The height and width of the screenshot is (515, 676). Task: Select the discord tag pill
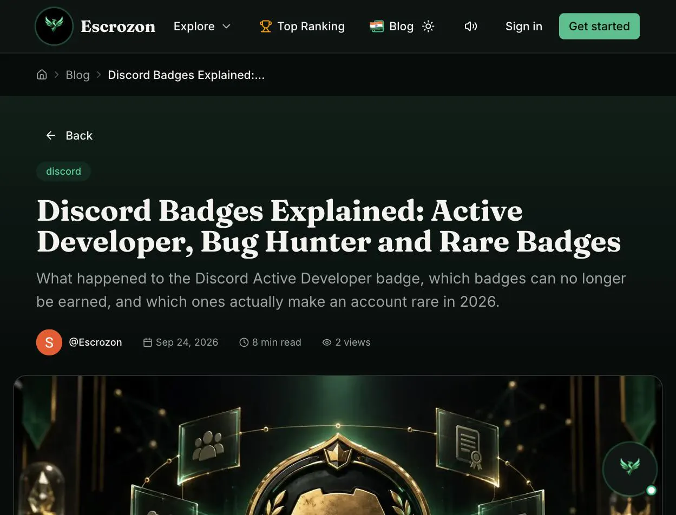pos(63,171)
